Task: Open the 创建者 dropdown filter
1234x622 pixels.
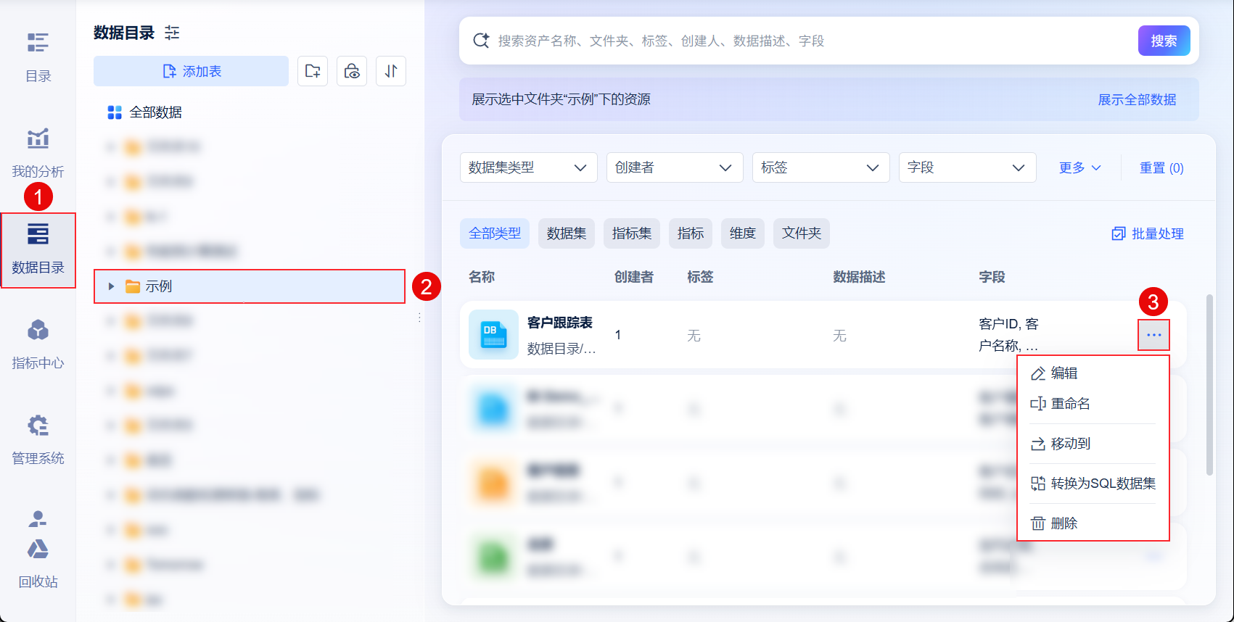Action: click(674, 167)
